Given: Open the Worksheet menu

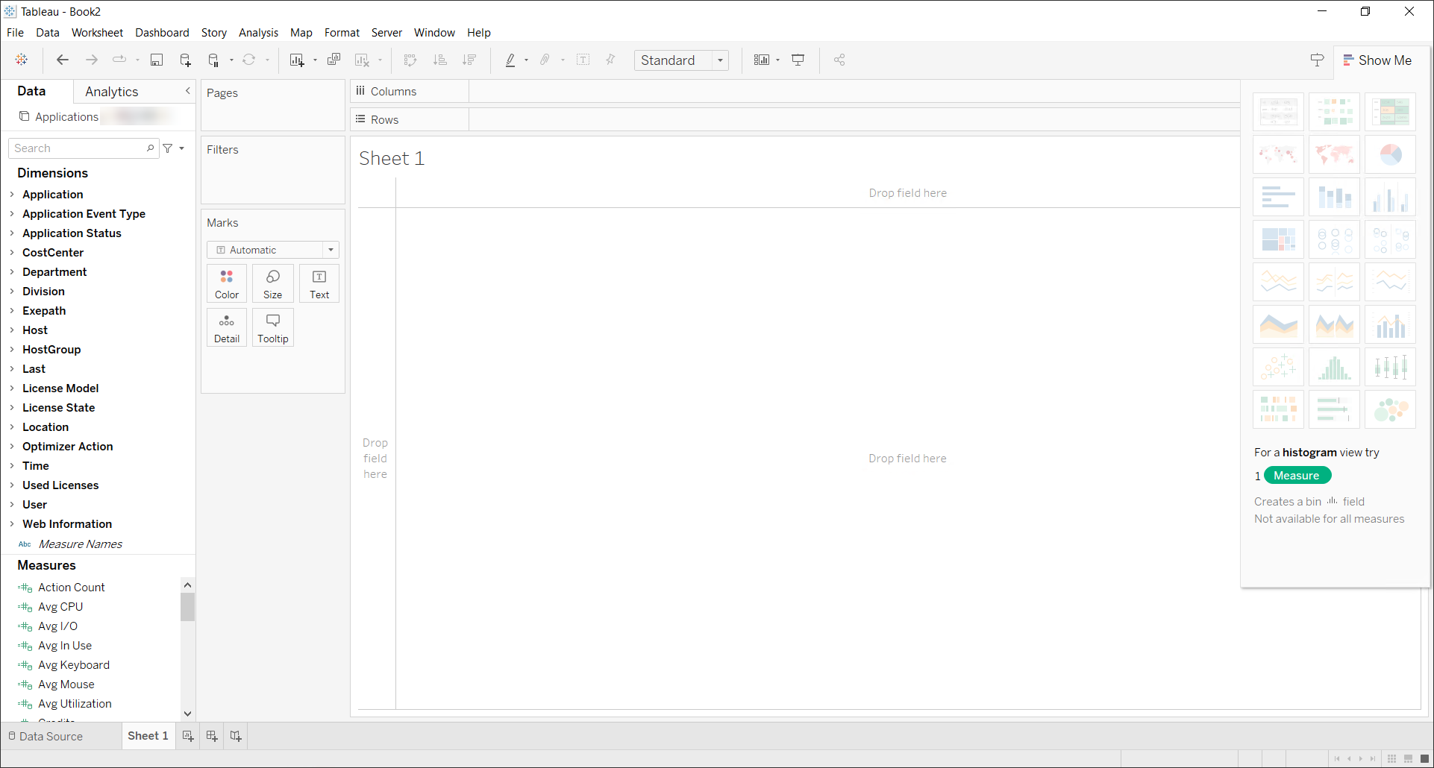Looking at the screenshot, I should tap(97, 32).
